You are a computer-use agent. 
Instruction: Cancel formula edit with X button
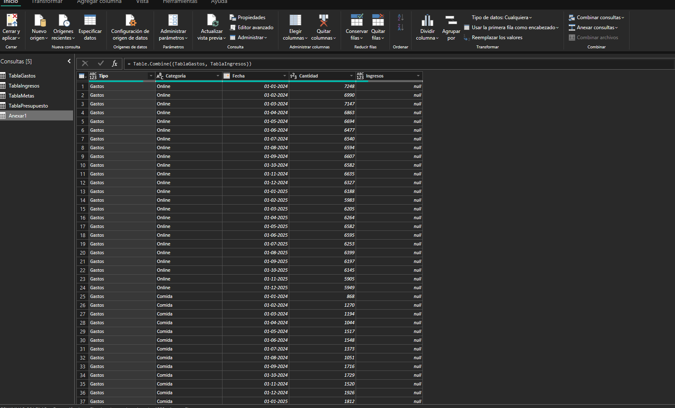pyautogui.click(x=85, y=63)
